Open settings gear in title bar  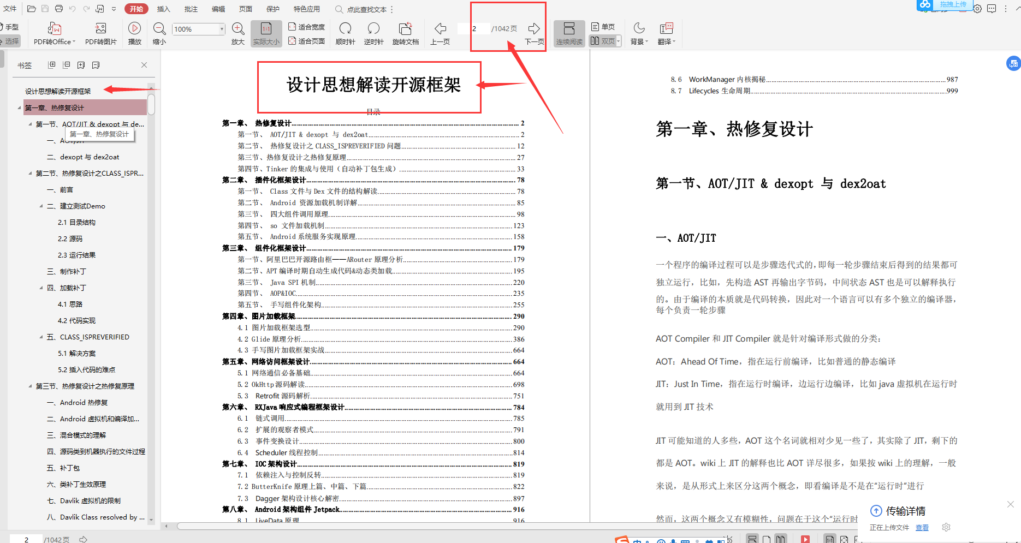pyautogui.click(x=978, y=9)
